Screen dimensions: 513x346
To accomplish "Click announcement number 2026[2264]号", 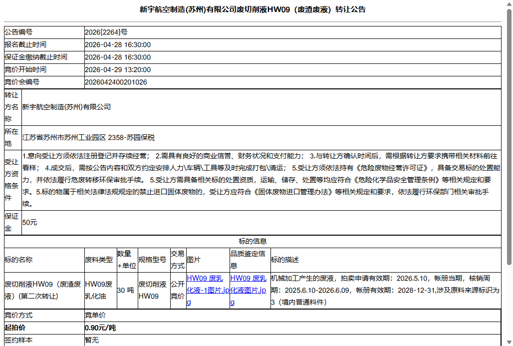I will (x=106, y=32).
